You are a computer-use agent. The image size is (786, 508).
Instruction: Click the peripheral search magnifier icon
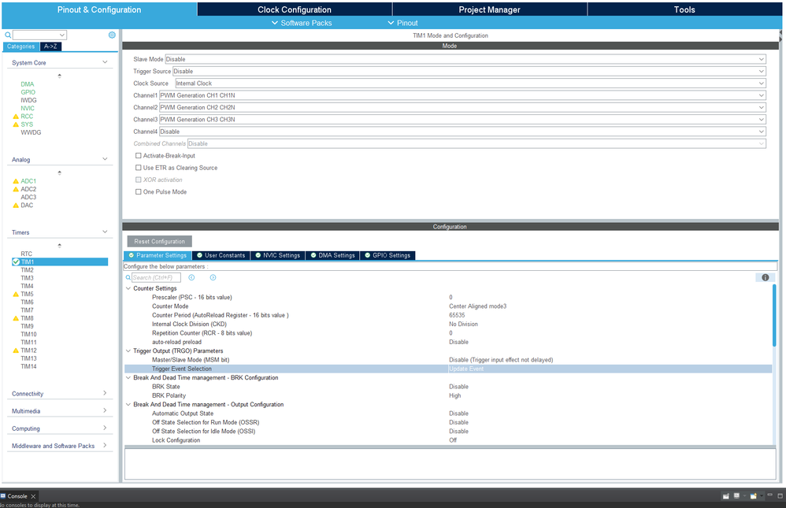coord(8,35)
